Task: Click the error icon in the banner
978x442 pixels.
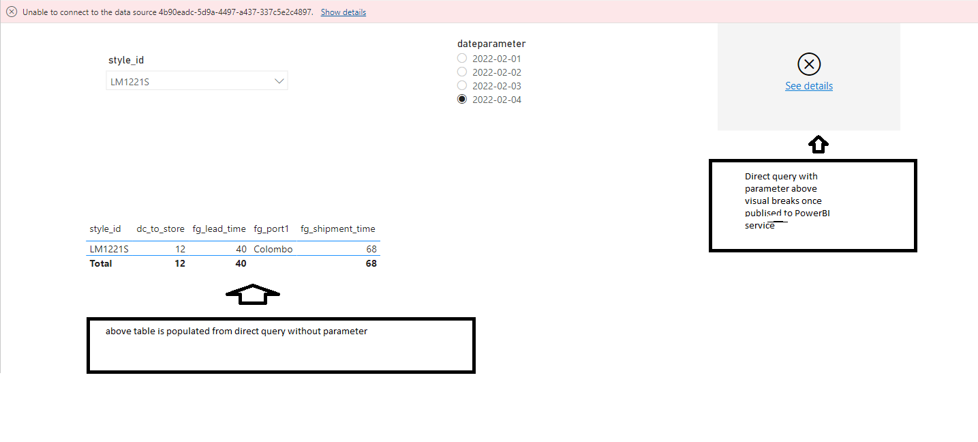Action: 12,12
